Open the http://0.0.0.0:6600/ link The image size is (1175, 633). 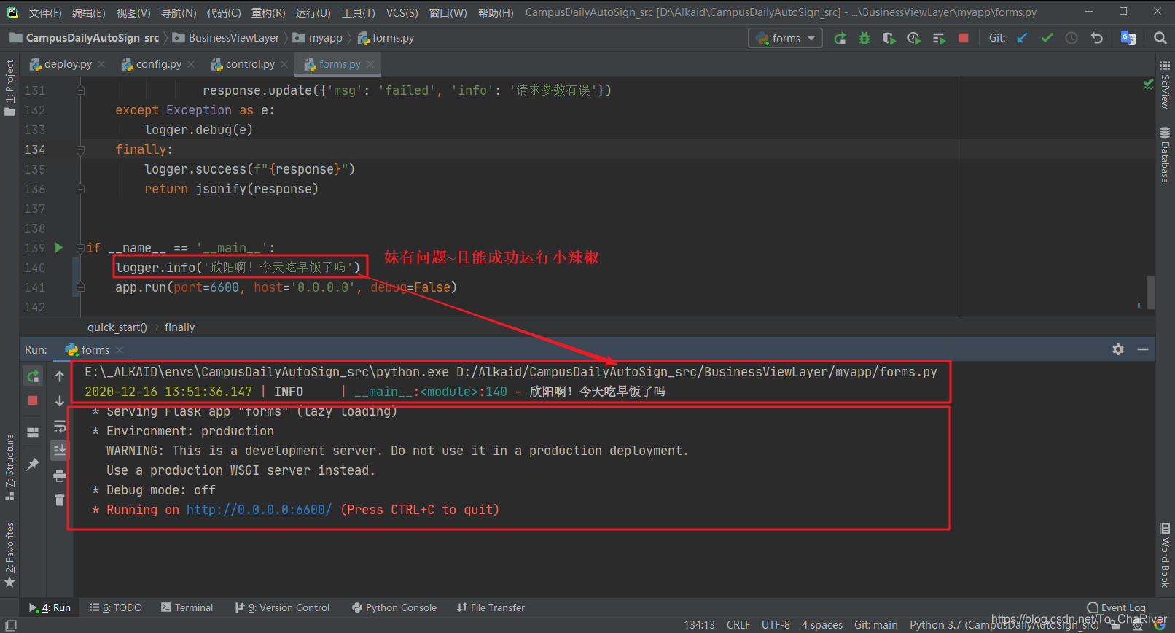click(x=259, y=510)
